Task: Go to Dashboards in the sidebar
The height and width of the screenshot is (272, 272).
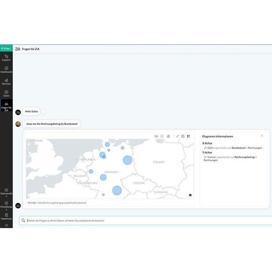Action: coord(6,70)
